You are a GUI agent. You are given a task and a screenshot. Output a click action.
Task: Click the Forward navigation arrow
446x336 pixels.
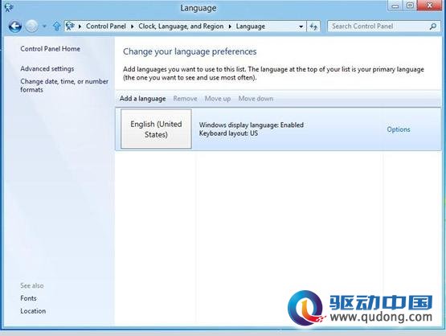31,27
